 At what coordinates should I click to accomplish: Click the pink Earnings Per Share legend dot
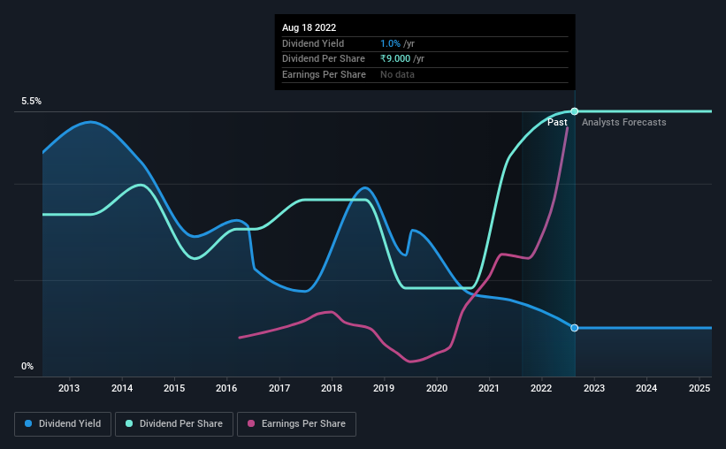click(x=251, y=423)
